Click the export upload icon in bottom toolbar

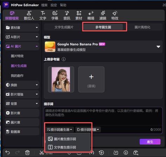pyautogui.click(x=136, y=152)
